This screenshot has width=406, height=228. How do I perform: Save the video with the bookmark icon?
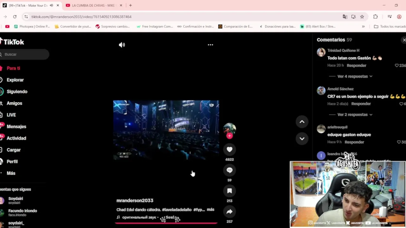(x=229, y=191)
